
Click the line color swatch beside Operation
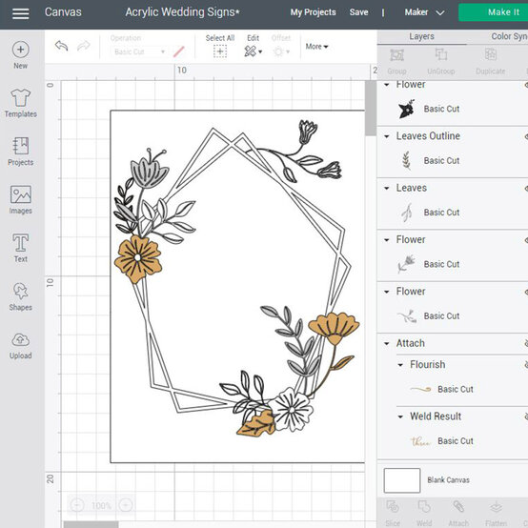coord(178,51)
